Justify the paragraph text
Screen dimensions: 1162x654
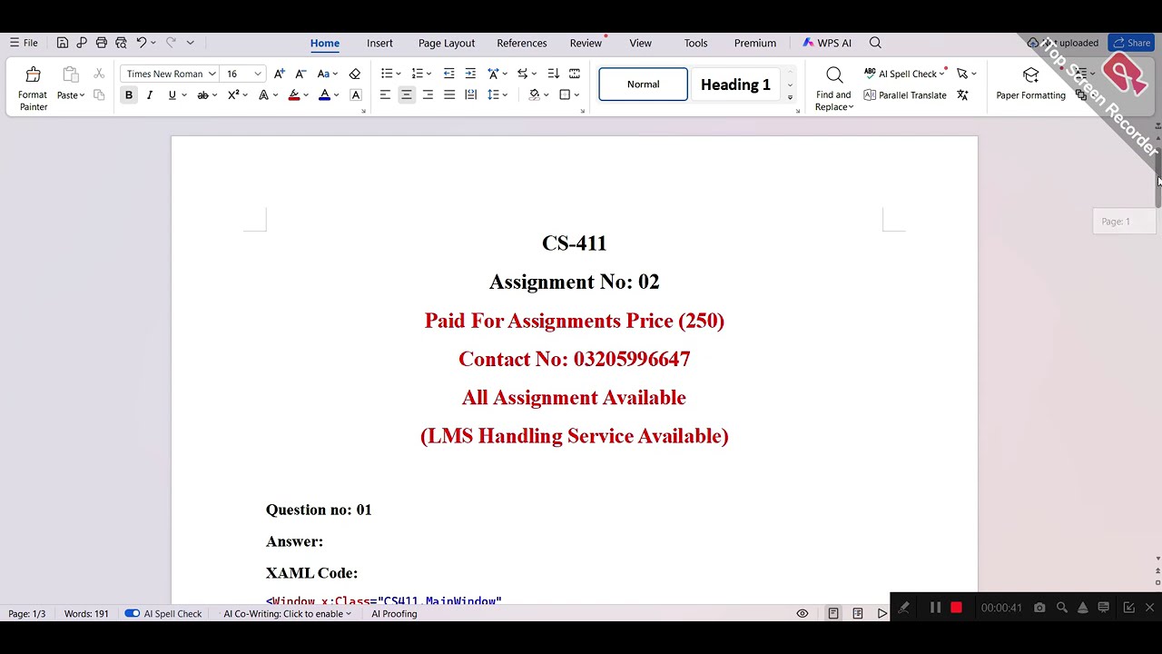pos(449,94)
